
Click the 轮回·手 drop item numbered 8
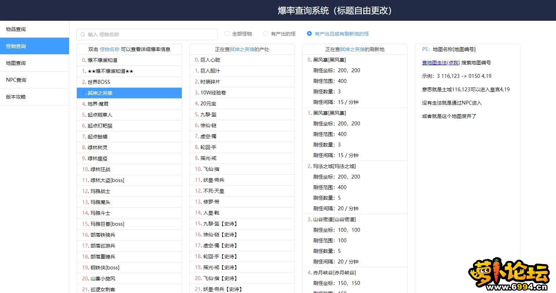pos(242,147)
